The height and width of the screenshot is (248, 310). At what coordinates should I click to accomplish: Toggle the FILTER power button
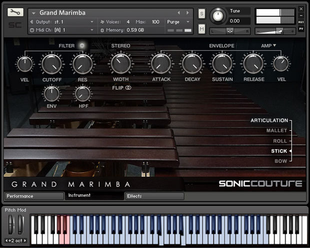tap(82, 46)
